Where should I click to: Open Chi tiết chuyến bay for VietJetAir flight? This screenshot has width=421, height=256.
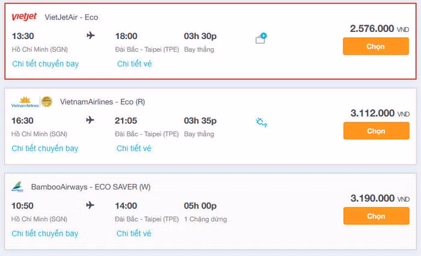(45, 64)
